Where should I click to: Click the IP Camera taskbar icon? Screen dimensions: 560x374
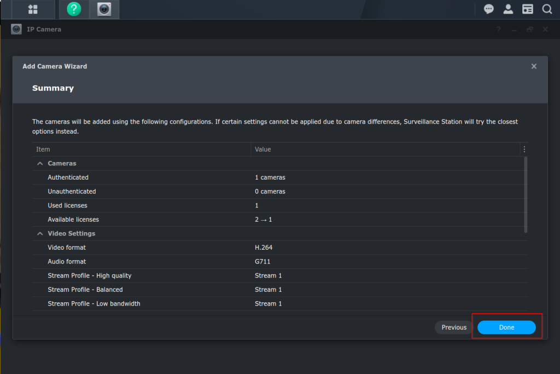point(104,9)
